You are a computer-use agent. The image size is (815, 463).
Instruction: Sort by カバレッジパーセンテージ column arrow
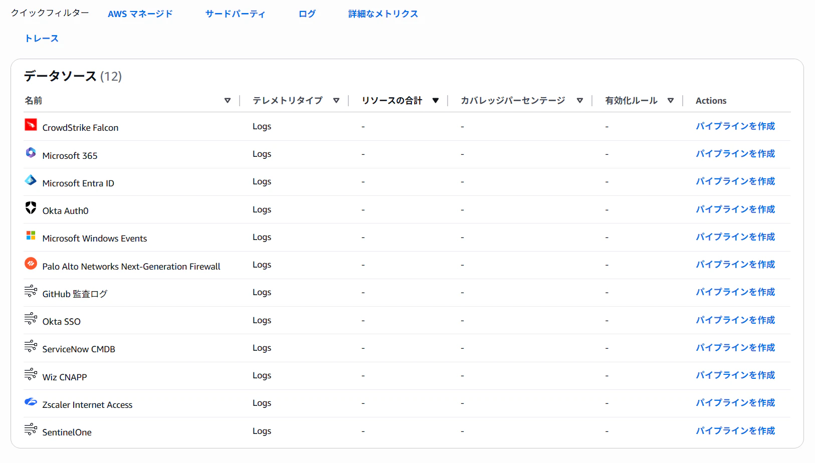pyautogui.click(x=580, y=101)
